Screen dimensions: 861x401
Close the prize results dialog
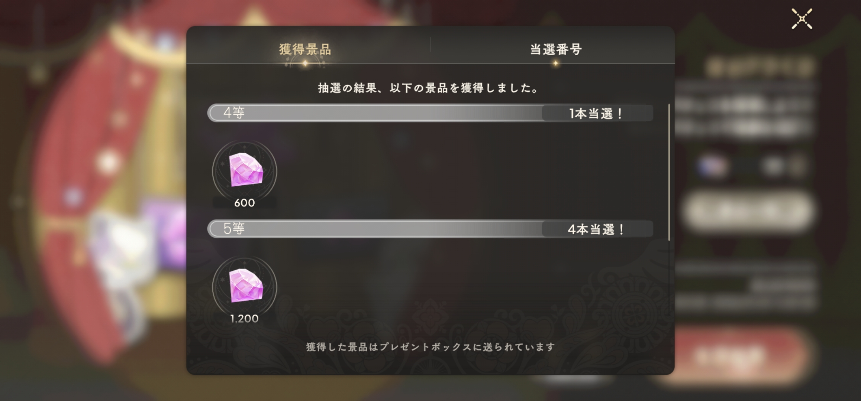tap(802, 19)
